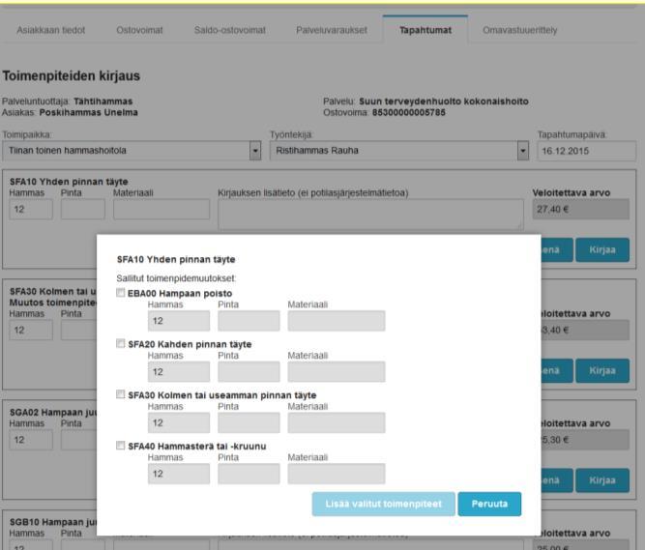
Task: Open Tiinan toinen hammashoitola combo box
Action: point(132,151)
